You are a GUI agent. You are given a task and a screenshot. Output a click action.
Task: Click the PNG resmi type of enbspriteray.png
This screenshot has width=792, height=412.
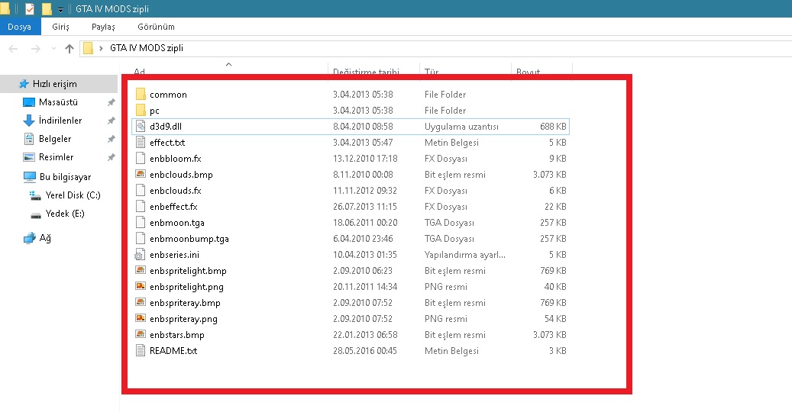coord(446,319)
